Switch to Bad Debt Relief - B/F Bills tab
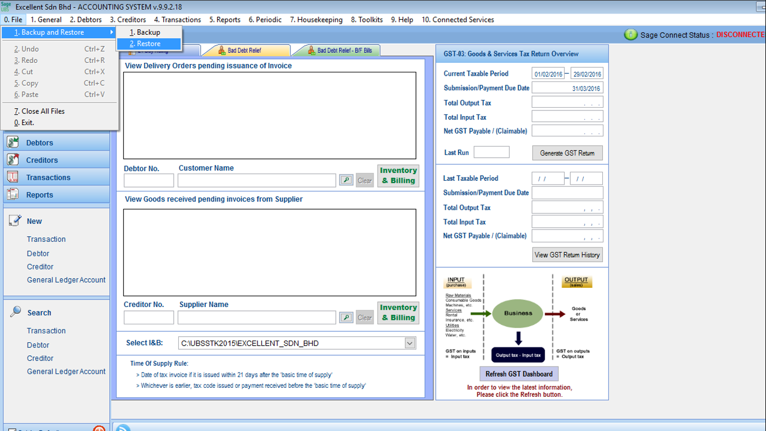This screenshot has width=766, height=431. 336,51
